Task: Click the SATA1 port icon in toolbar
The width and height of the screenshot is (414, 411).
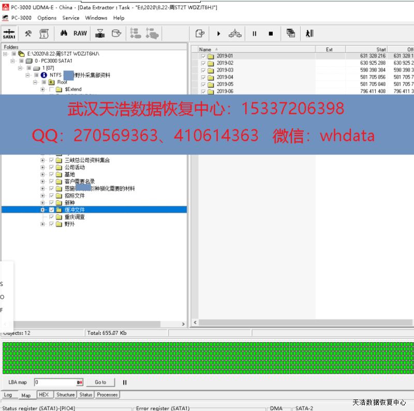Action: click(9, 34)
